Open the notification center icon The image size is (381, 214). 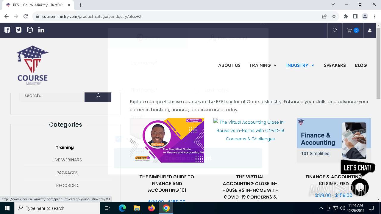click(371, 208)
